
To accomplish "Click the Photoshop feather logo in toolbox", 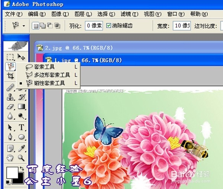I will 16,46.
